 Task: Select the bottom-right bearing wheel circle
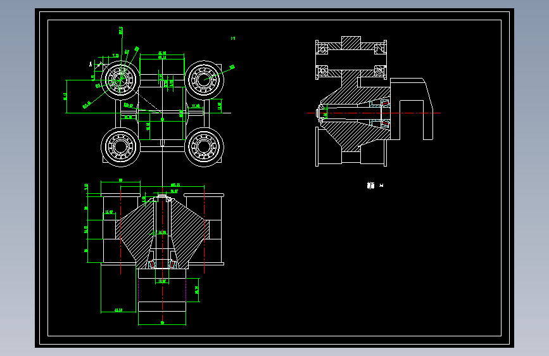pos(205,147)
